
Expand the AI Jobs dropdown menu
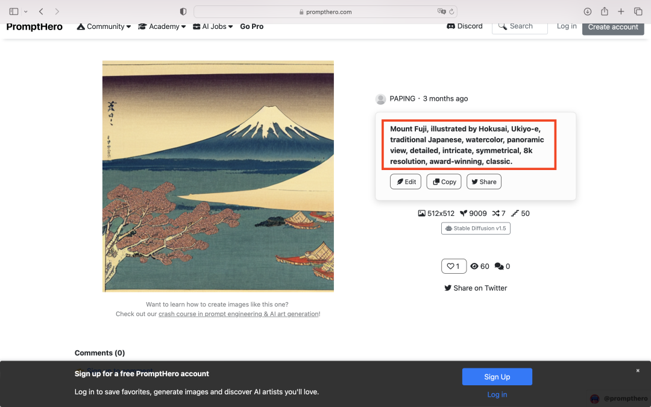point(213,27)
